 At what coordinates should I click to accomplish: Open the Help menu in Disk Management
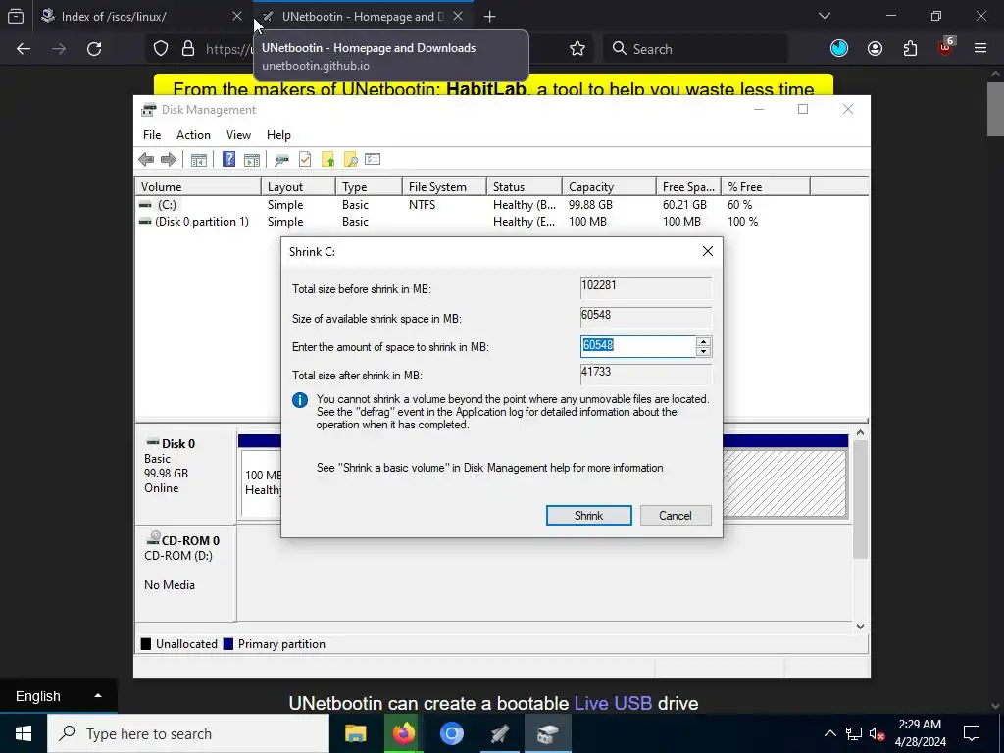click(x=278, y=135)
